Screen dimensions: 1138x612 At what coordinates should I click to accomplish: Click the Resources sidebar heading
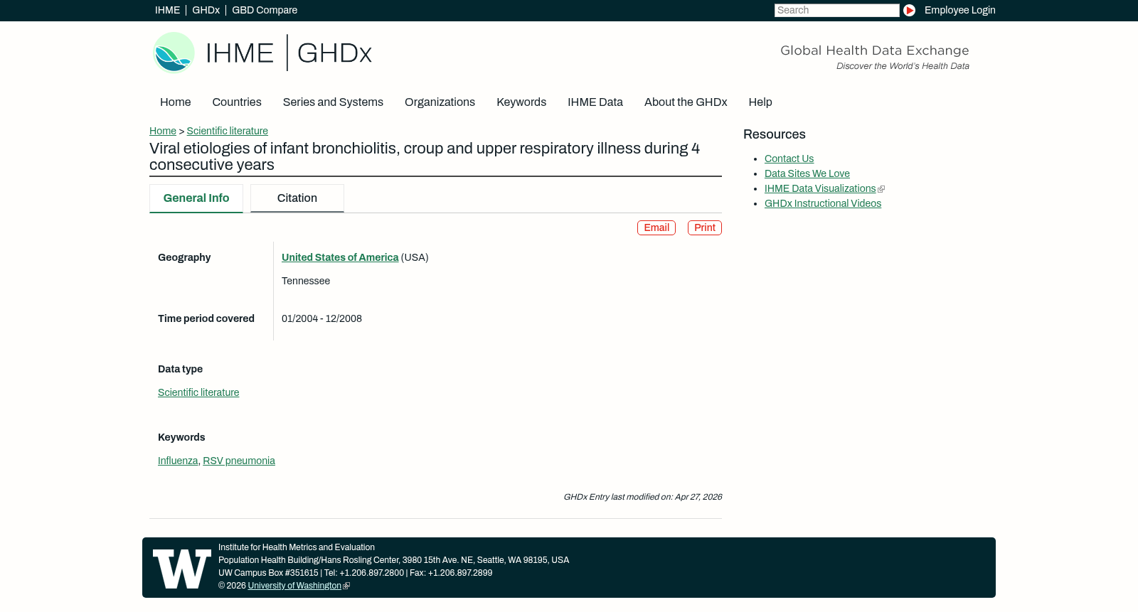point(775,135)
